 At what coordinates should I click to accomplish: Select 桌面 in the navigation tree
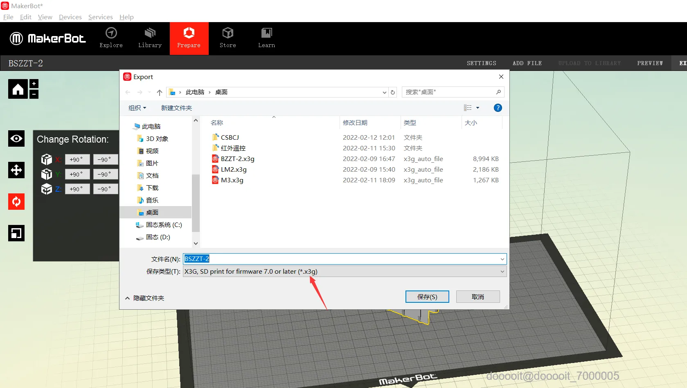click(x=155, y=212)
